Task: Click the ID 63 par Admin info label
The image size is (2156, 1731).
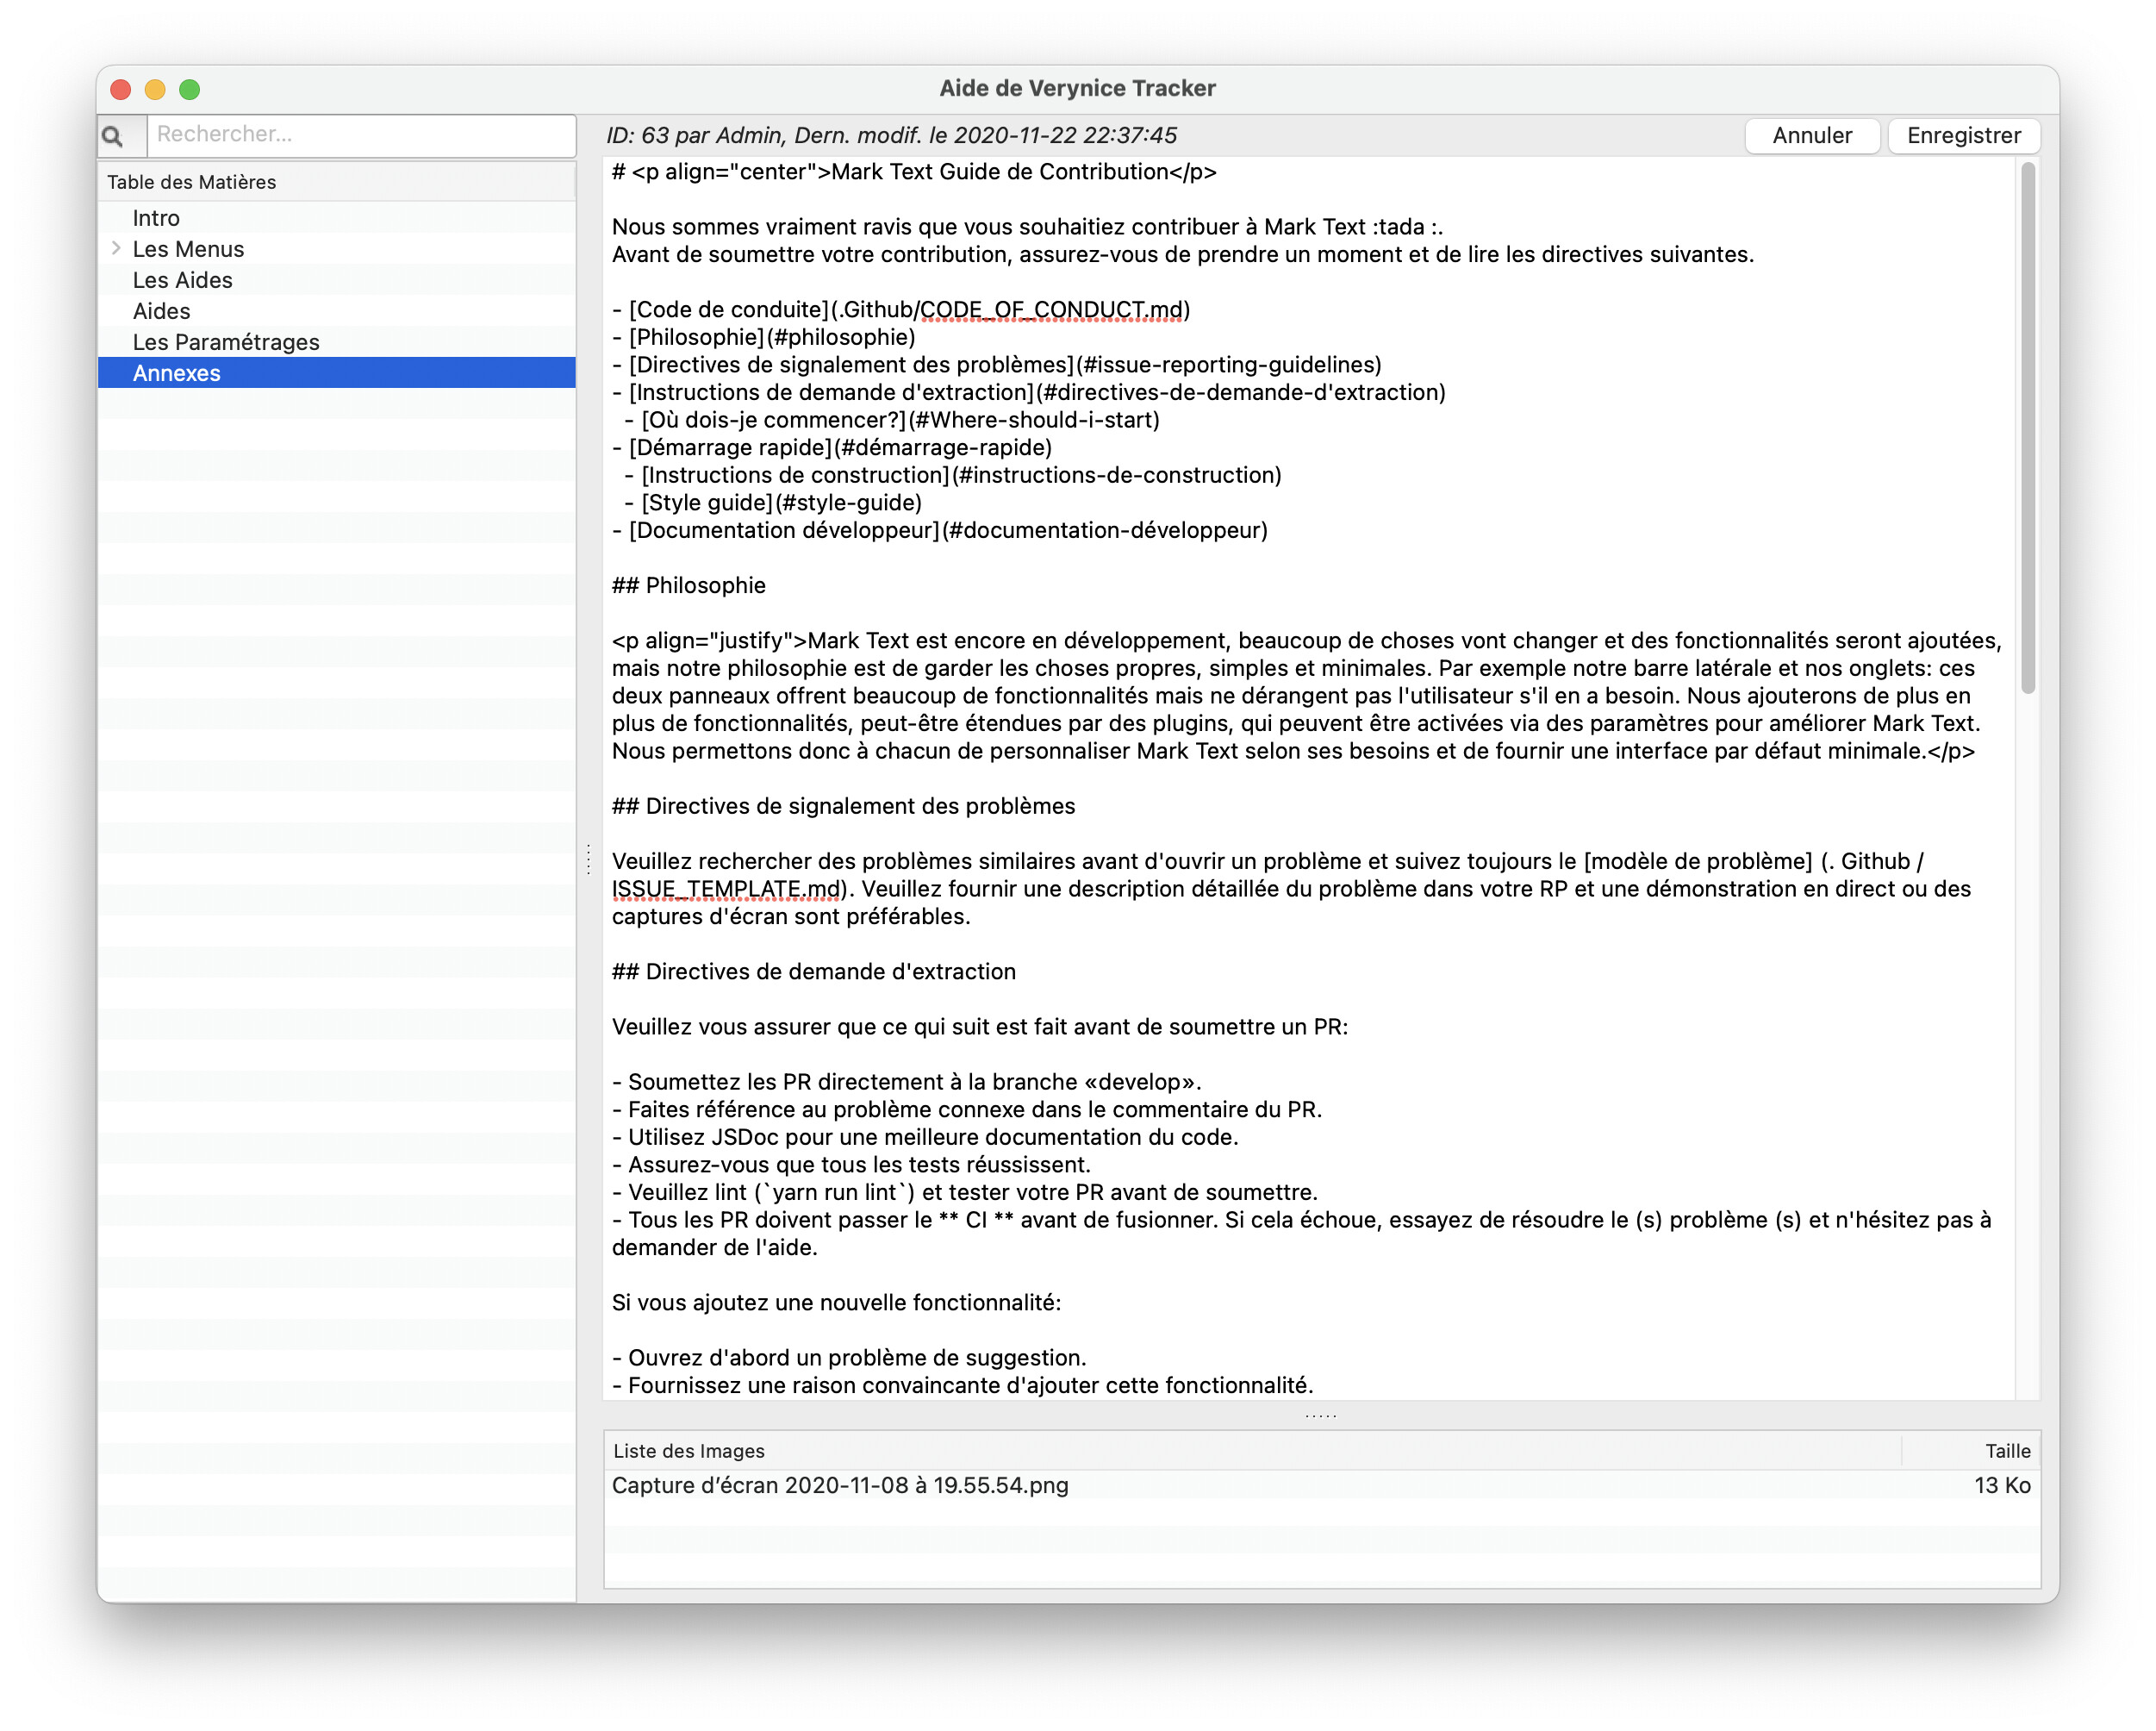Action: [891, 135]
